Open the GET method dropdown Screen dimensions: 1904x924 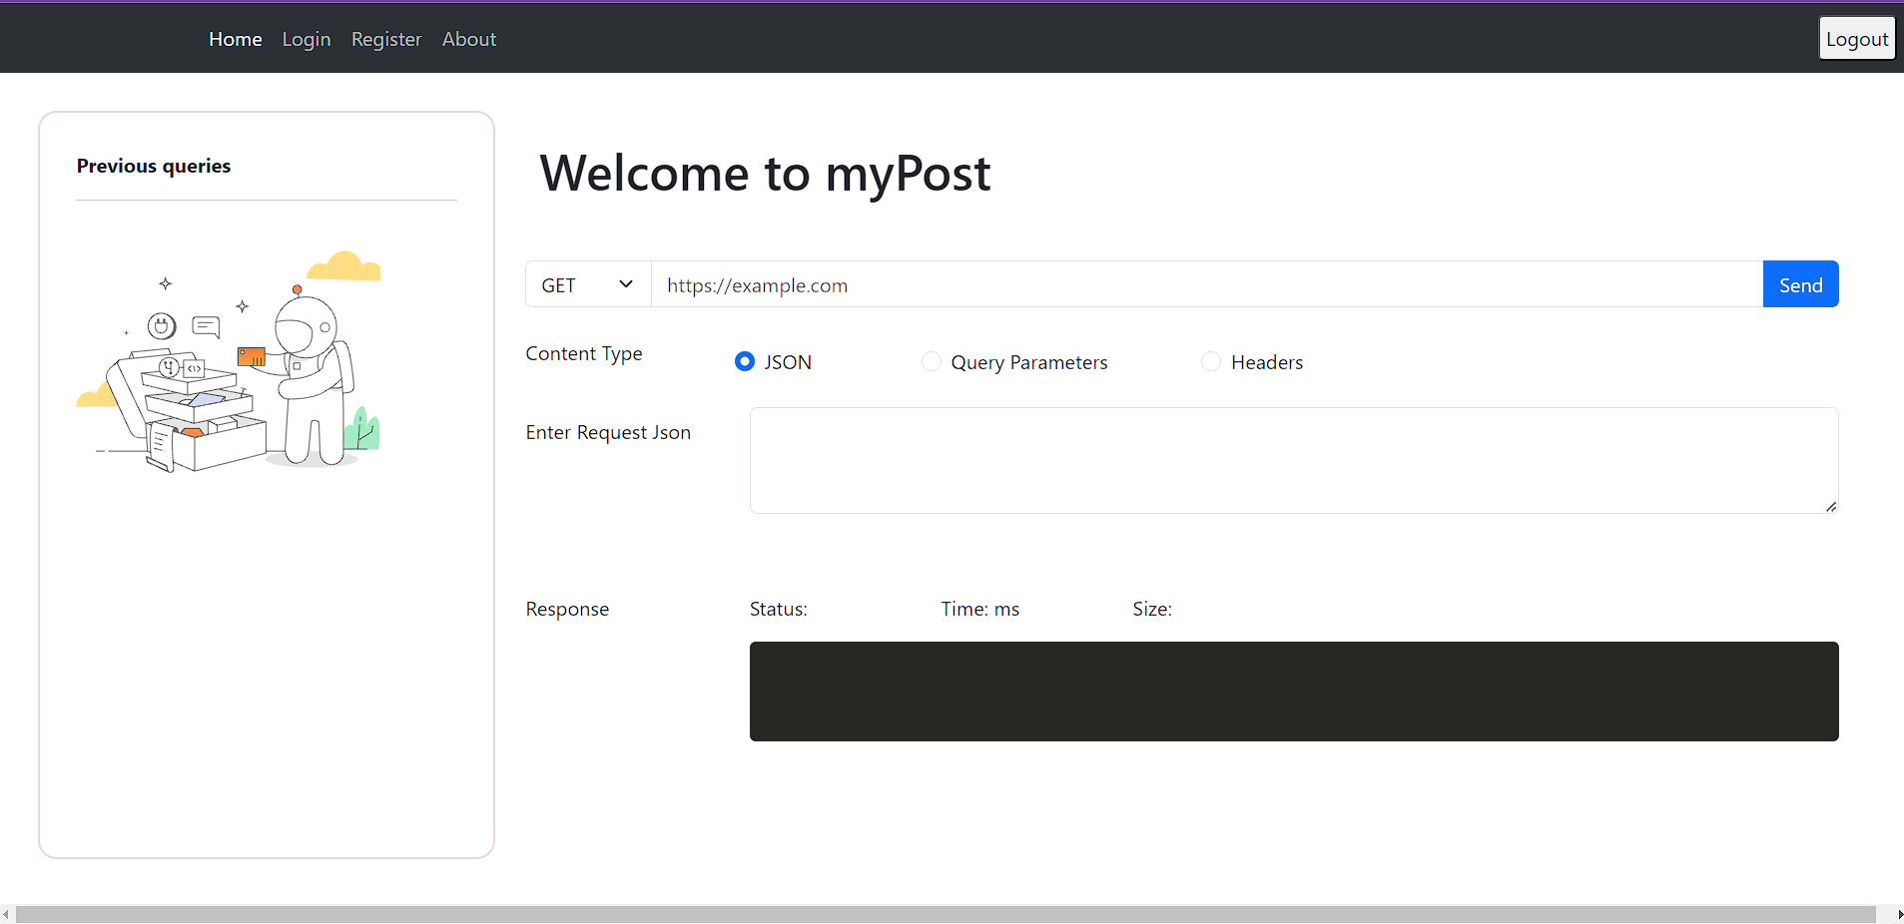[587, 285]
